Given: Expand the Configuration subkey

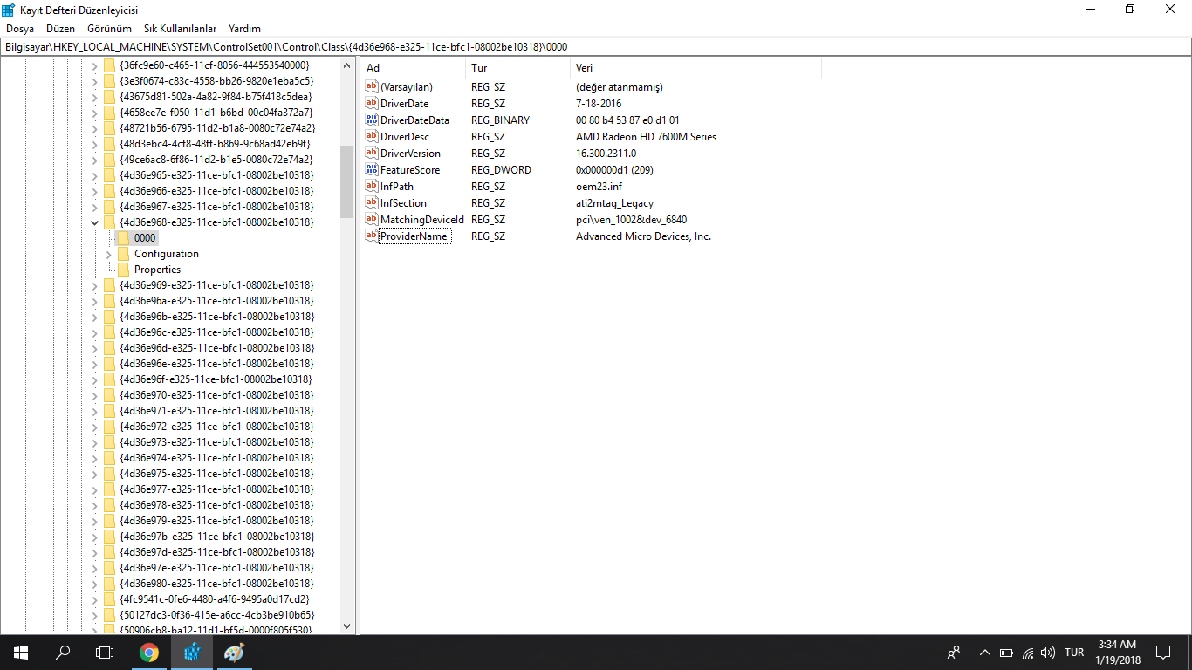Looking at the screenshot, I should click(109, 254).
